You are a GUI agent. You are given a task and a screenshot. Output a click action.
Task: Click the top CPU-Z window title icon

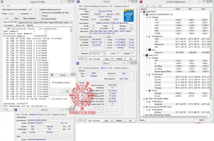coord(78,2)
